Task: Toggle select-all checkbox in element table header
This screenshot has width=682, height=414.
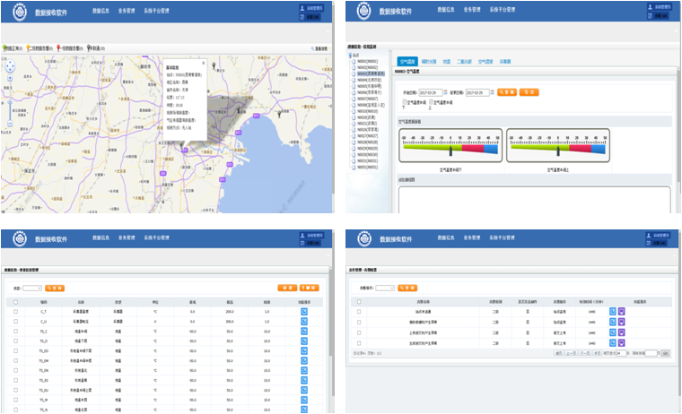Action: click(15, 302)
